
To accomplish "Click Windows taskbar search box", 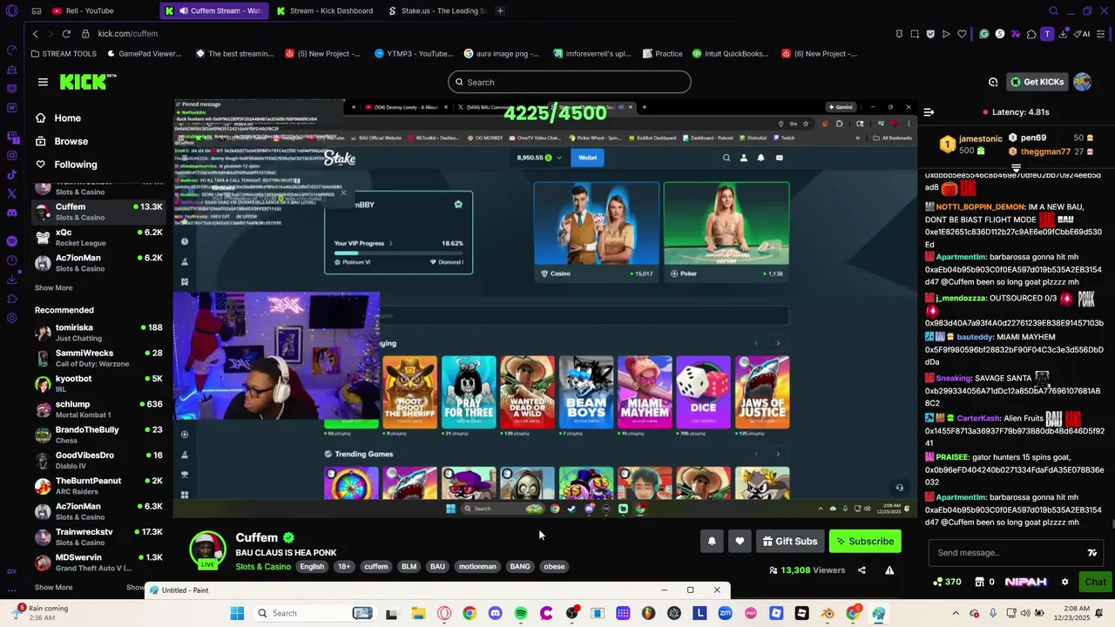I will click(314, 613).
